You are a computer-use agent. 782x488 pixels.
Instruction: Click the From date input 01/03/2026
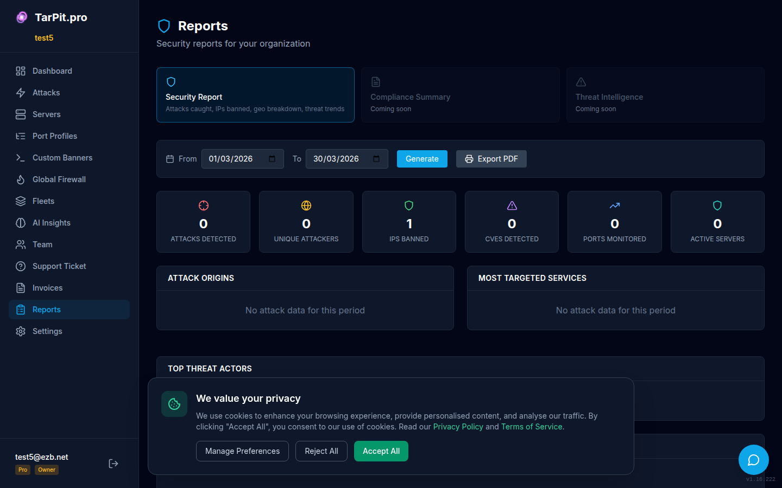(243, 159)
